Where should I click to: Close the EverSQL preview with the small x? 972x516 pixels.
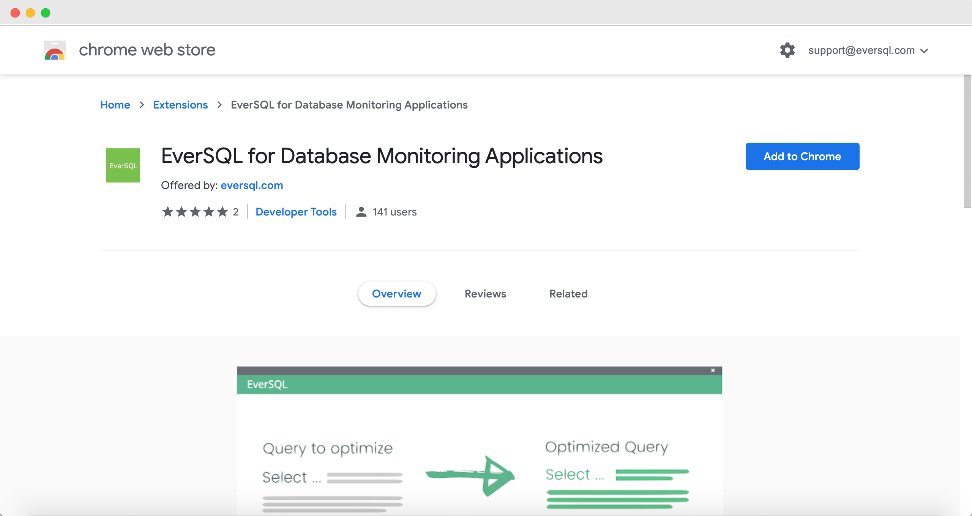[713, 370]
